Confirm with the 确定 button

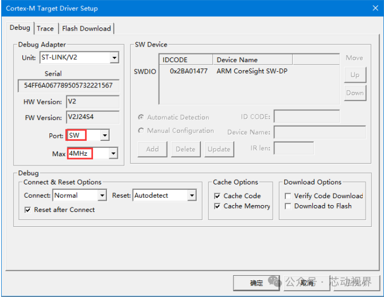coord(257,283)
